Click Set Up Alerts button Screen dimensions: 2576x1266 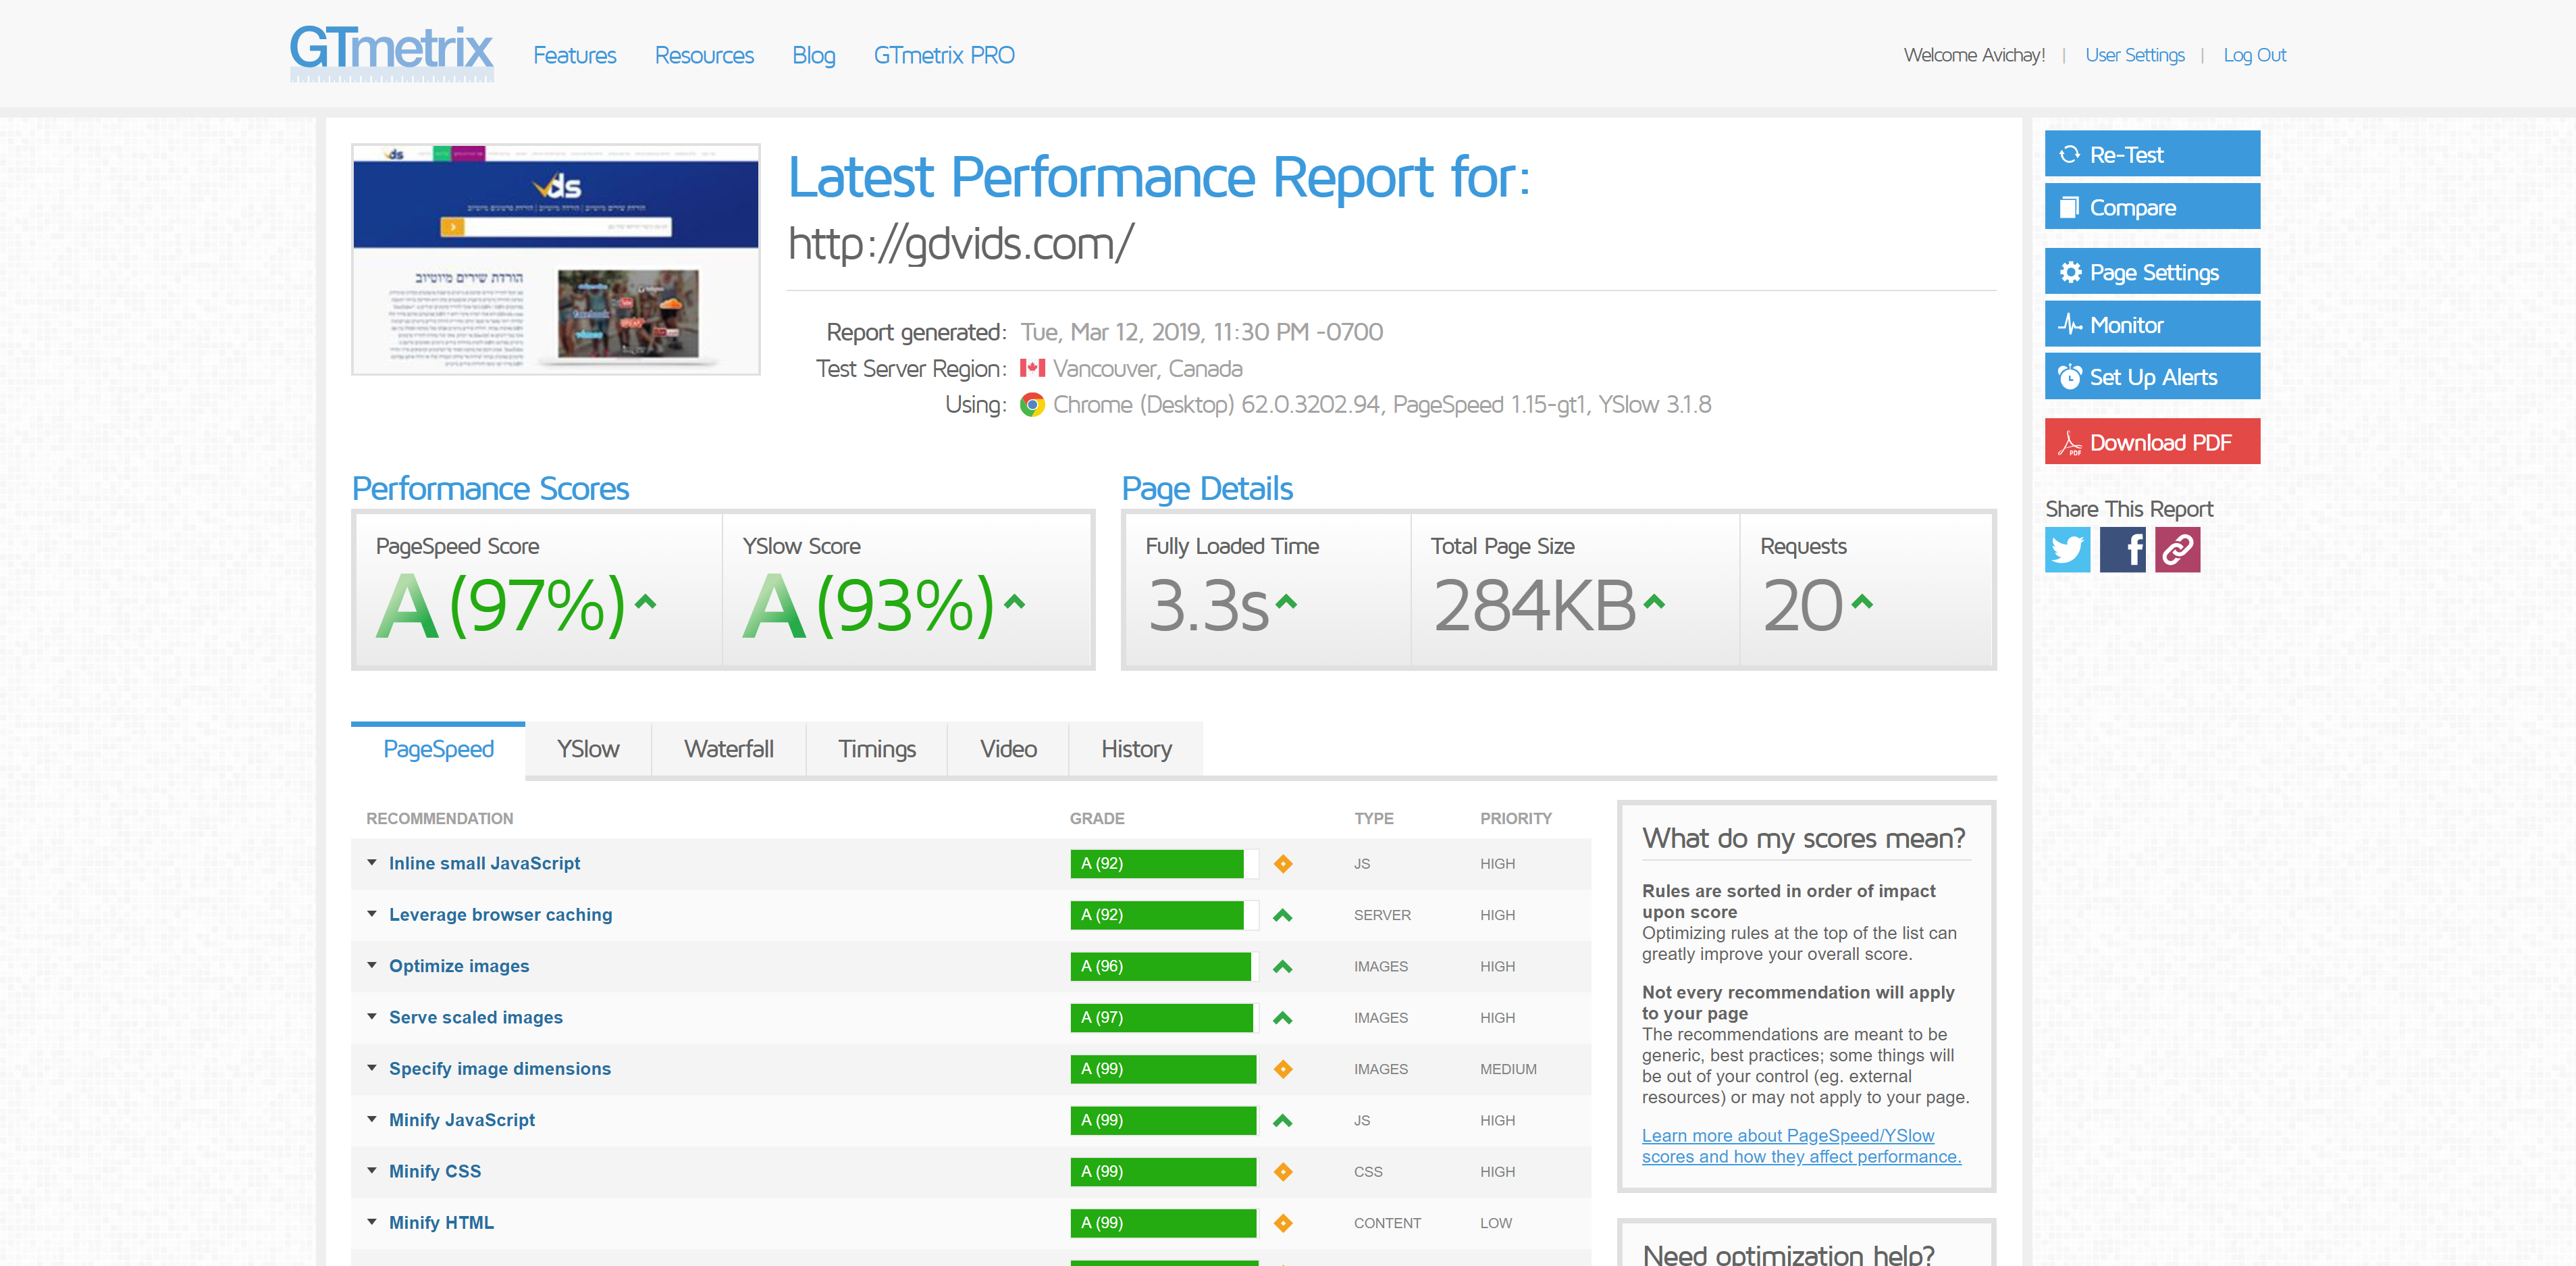pyautogui.click(x=2152, y=377)
